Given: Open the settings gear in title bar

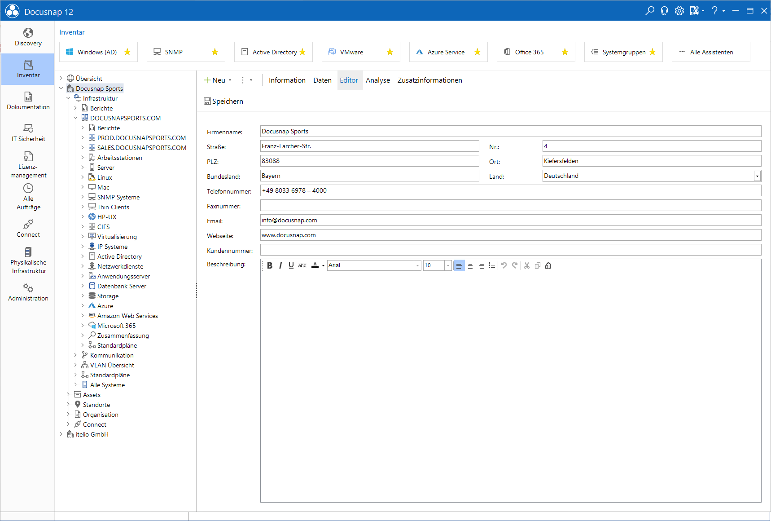Looking at the screenshot, I should click(679, 11).
